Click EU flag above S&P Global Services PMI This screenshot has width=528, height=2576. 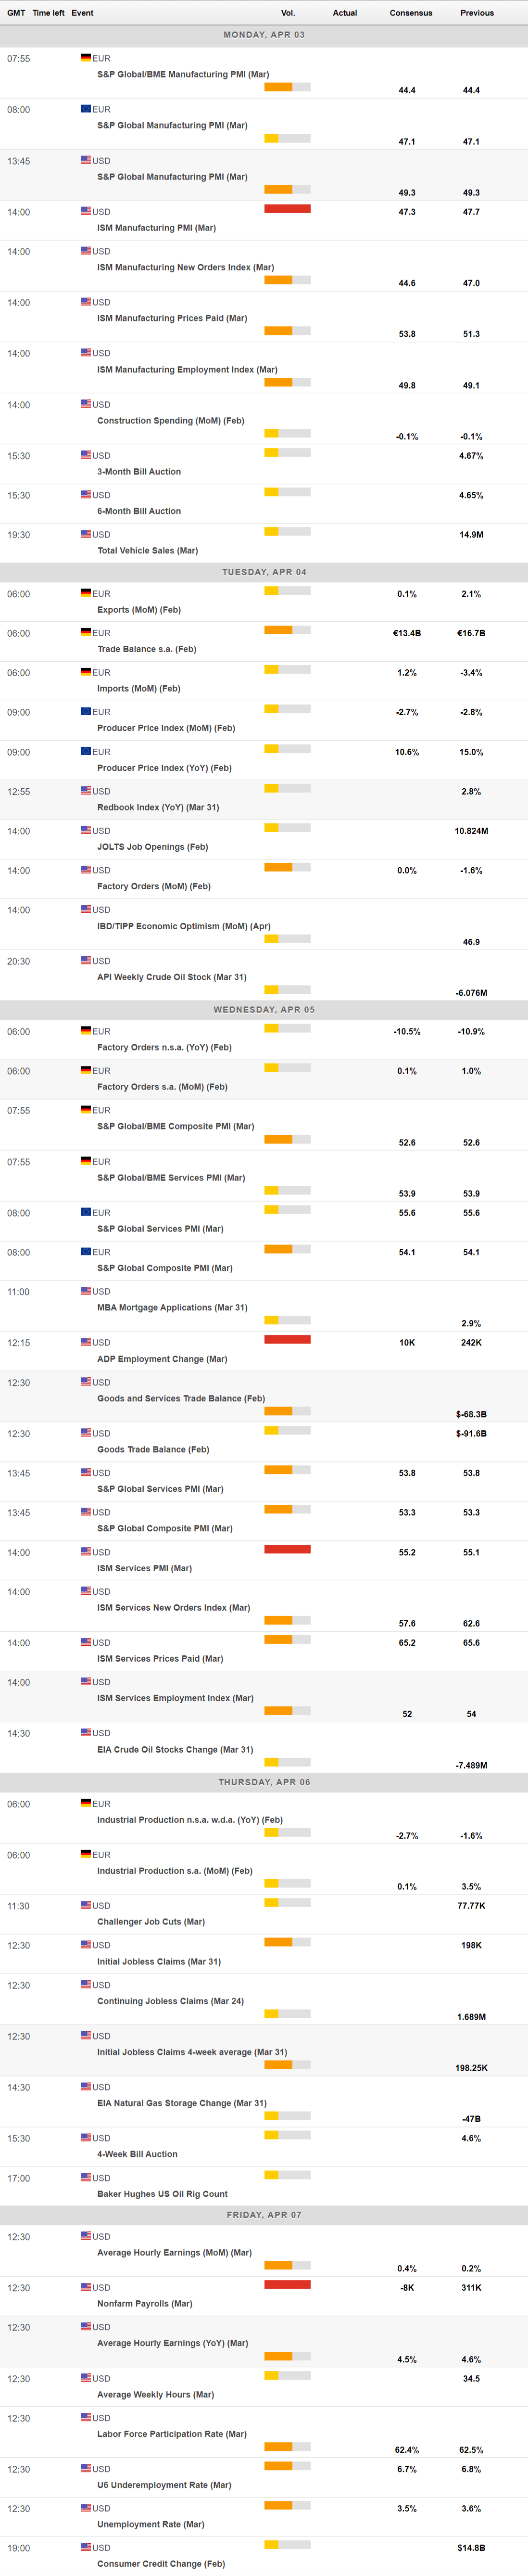click(x=86, y=1212)
